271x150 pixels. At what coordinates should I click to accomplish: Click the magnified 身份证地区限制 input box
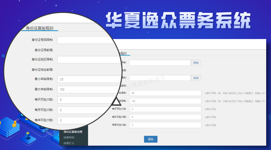(89, 60)
